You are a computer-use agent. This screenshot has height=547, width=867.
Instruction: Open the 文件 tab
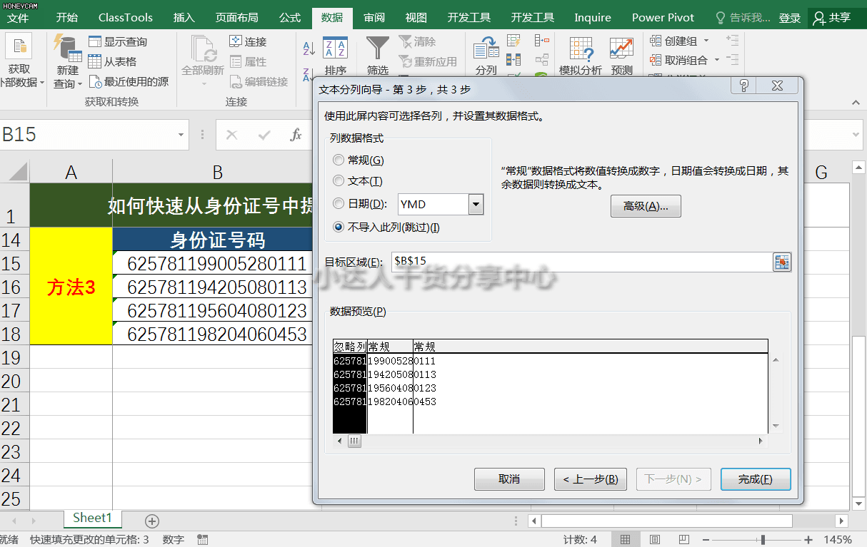coord(18,18)
